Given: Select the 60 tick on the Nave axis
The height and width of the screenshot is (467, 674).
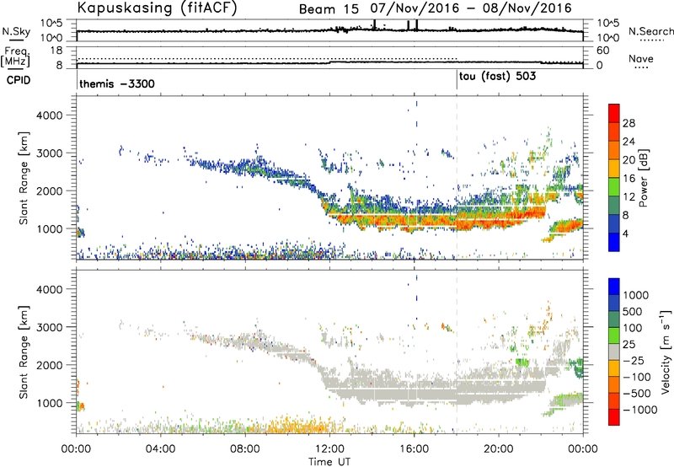Looking at the screenshot, I should [x=603, y=51].
